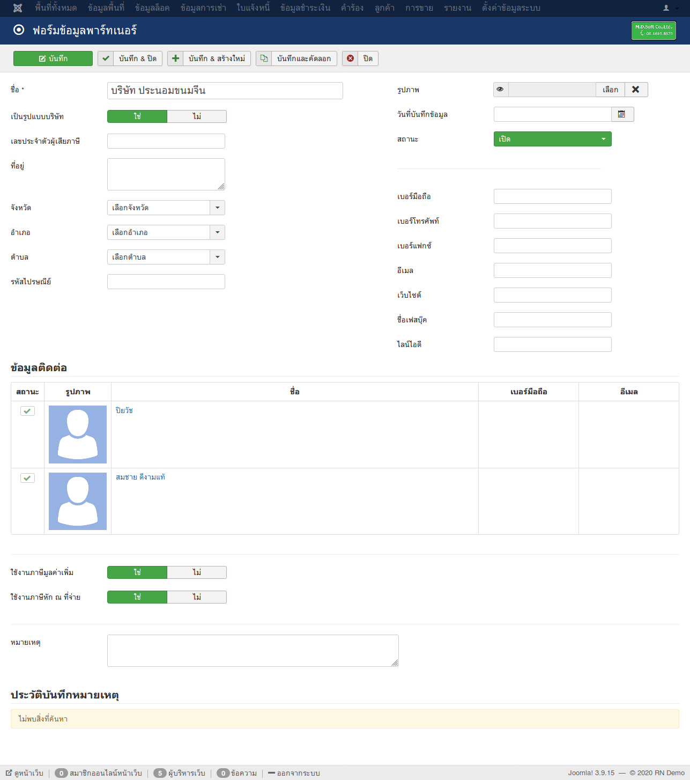Clear the selected image with X icon
The image size is (690, 780).
click(x=635, y=90)
